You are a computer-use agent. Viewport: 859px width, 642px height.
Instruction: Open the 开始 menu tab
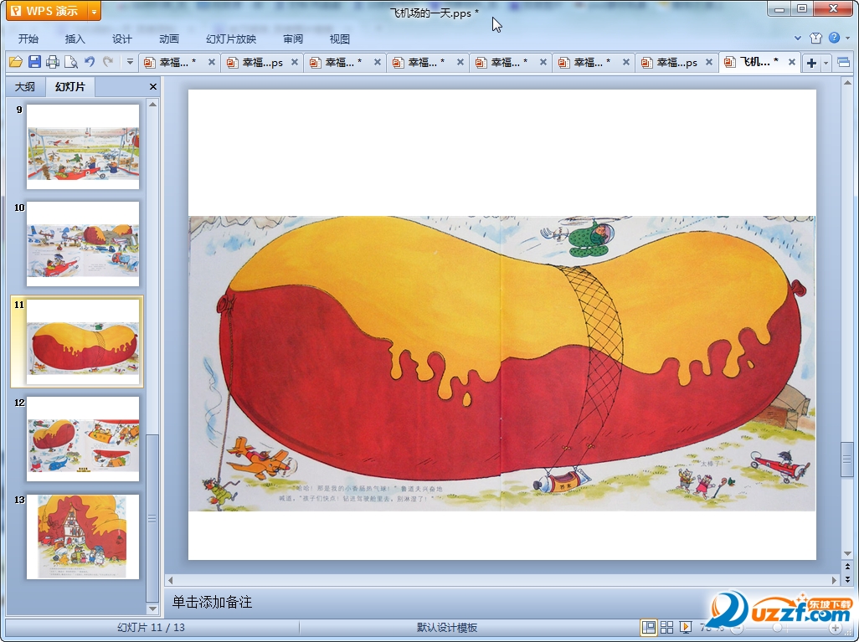(x=28, y=39)
